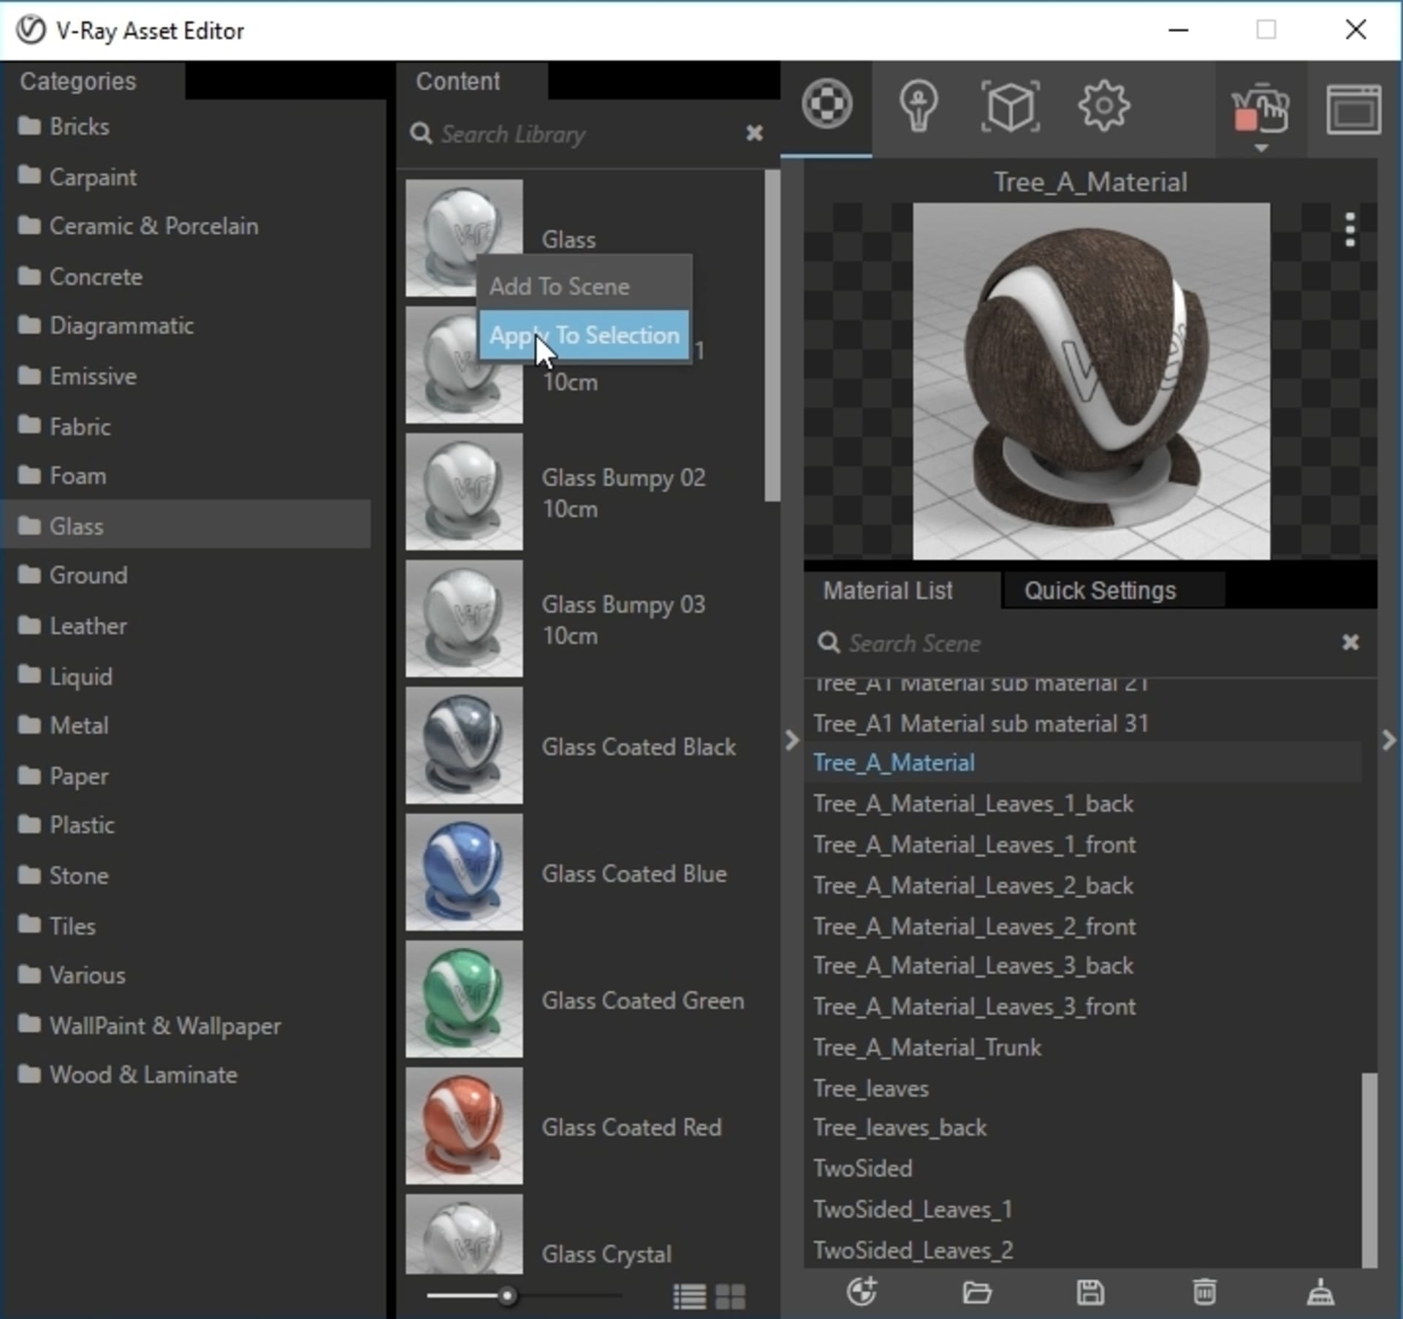Select the Glass Coated Red thumbnail

(464, 1125)
